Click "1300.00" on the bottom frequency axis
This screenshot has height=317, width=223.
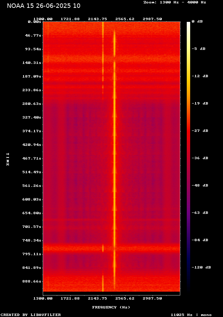pyautogui.click(x=43, y=299)
